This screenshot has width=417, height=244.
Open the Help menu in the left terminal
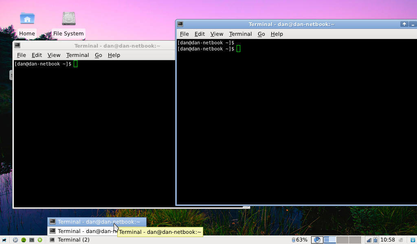(114, 55)
